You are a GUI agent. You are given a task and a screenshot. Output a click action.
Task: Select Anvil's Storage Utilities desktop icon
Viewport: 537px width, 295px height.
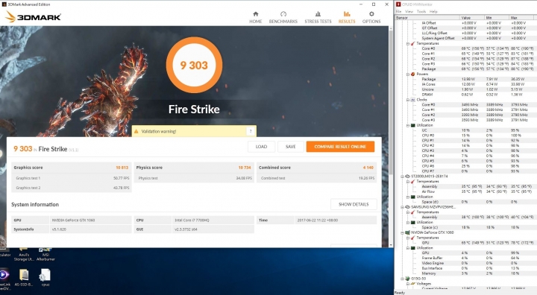(24, 256)
